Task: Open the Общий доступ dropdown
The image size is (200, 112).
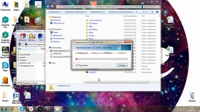Action: pos(97,12)
